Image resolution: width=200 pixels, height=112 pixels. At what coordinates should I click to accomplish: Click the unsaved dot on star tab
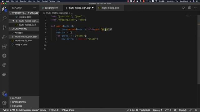pyautogui.click(x=93, y=8)
